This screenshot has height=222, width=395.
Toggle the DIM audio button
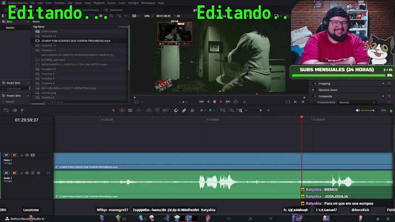(383, 110)
